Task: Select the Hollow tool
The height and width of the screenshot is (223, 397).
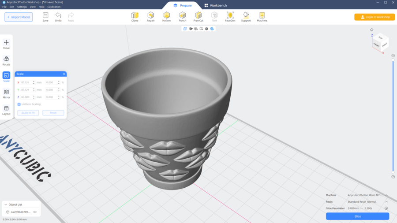Action: 166,17
